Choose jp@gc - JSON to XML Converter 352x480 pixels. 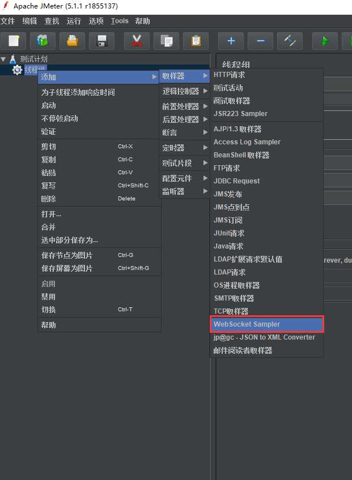click(267, 337)
